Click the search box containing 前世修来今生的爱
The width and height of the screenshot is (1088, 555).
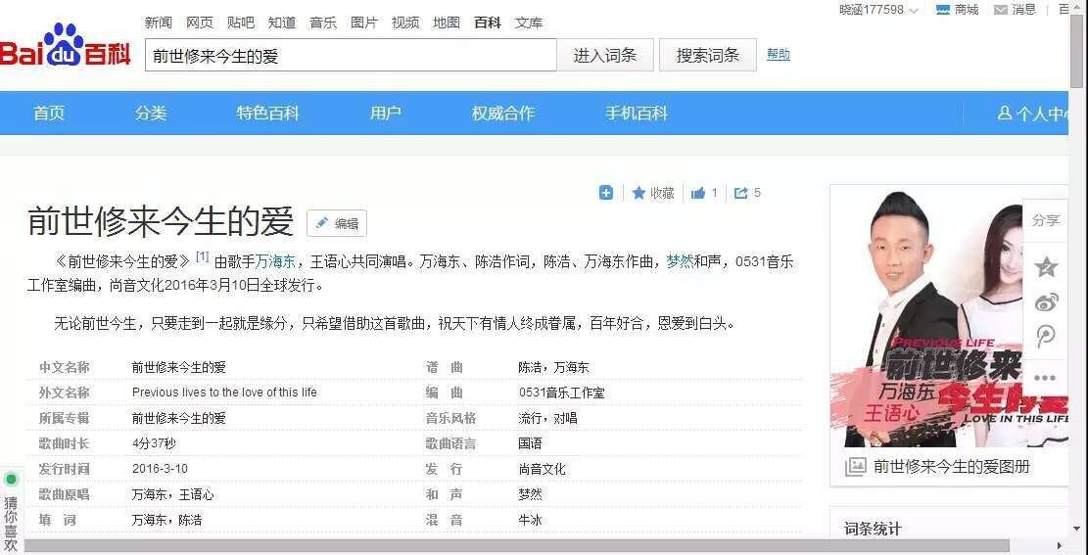tap(351, 56)
